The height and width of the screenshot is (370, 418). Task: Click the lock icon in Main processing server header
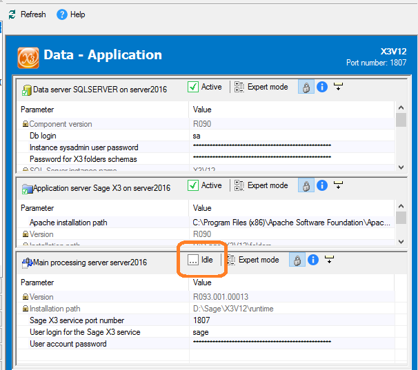[297, 260]
